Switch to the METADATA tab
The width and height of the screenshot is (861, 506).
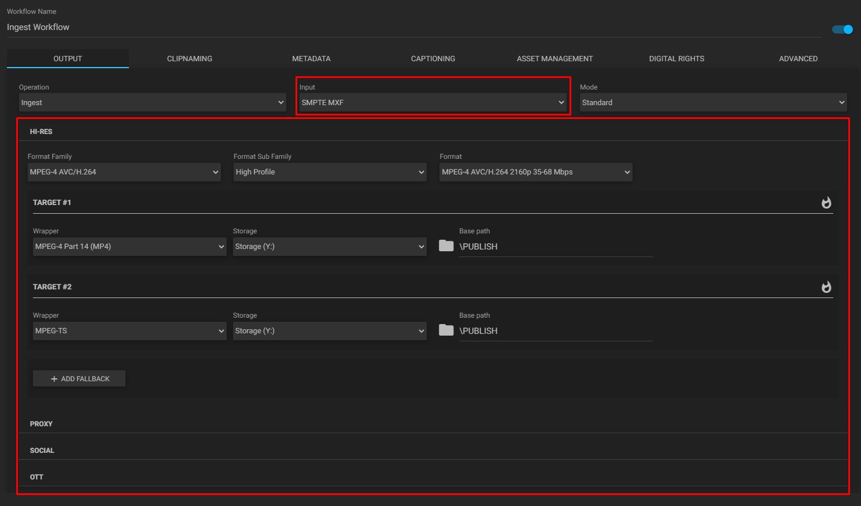(311, 58)
